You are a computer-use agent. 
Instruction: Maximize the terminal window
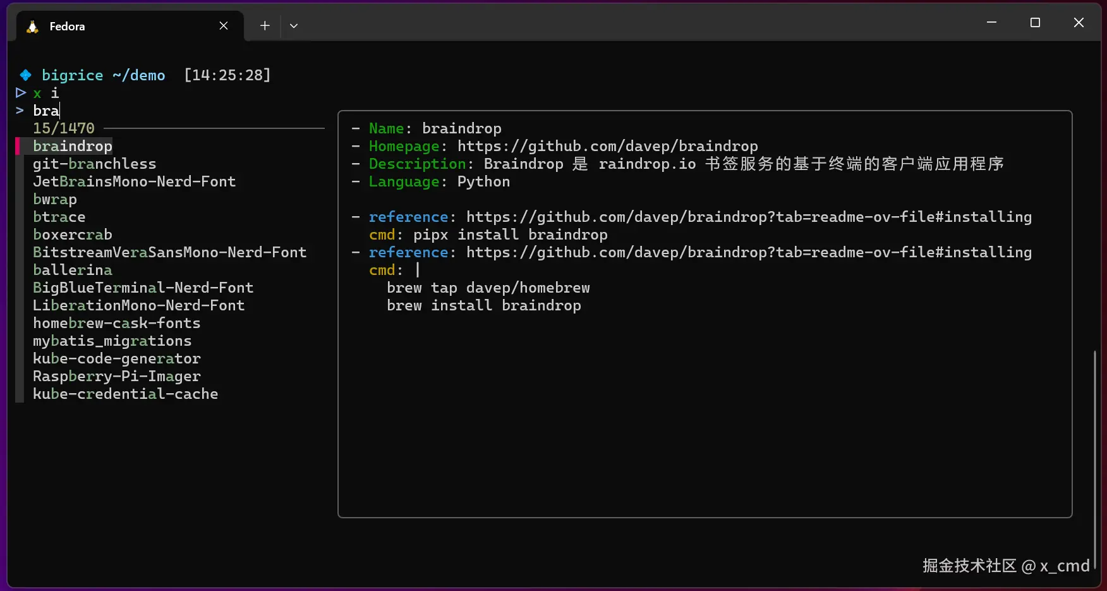1035,23
